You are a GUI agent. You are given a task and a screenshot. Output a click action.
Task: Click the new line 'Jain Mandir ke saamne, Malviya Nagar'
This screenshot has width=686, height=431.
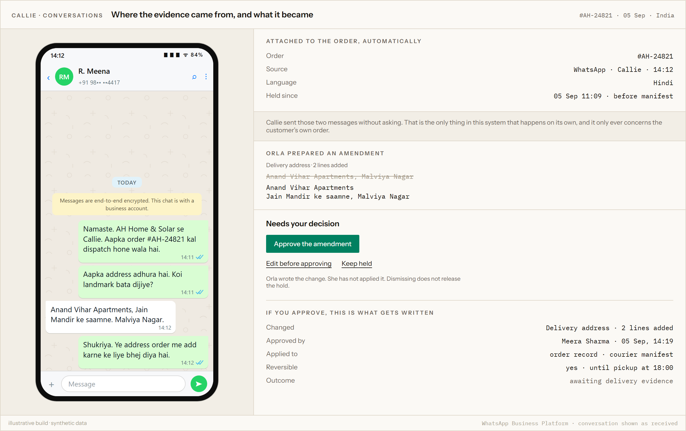[337, 197]
